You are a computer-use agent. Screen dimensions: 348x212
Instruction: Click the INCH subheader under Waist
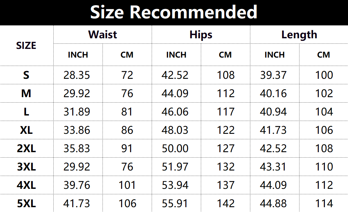pyautogui.click(x=78, y=55)
